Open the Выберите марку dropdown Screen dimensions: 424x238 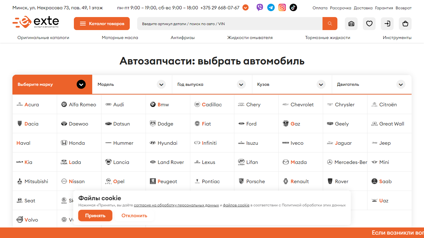[x=52, y=84]
